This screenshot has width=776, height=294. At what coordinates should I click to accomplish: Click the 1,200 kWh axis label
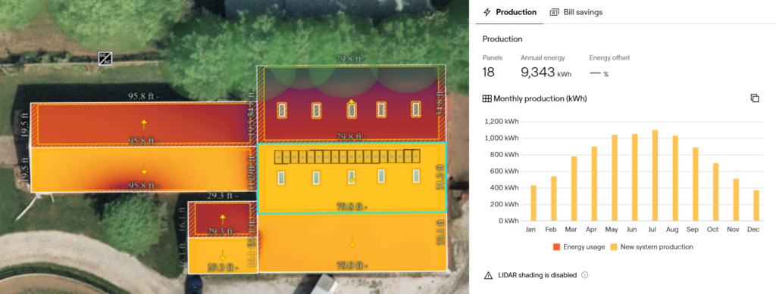[502, 122]
